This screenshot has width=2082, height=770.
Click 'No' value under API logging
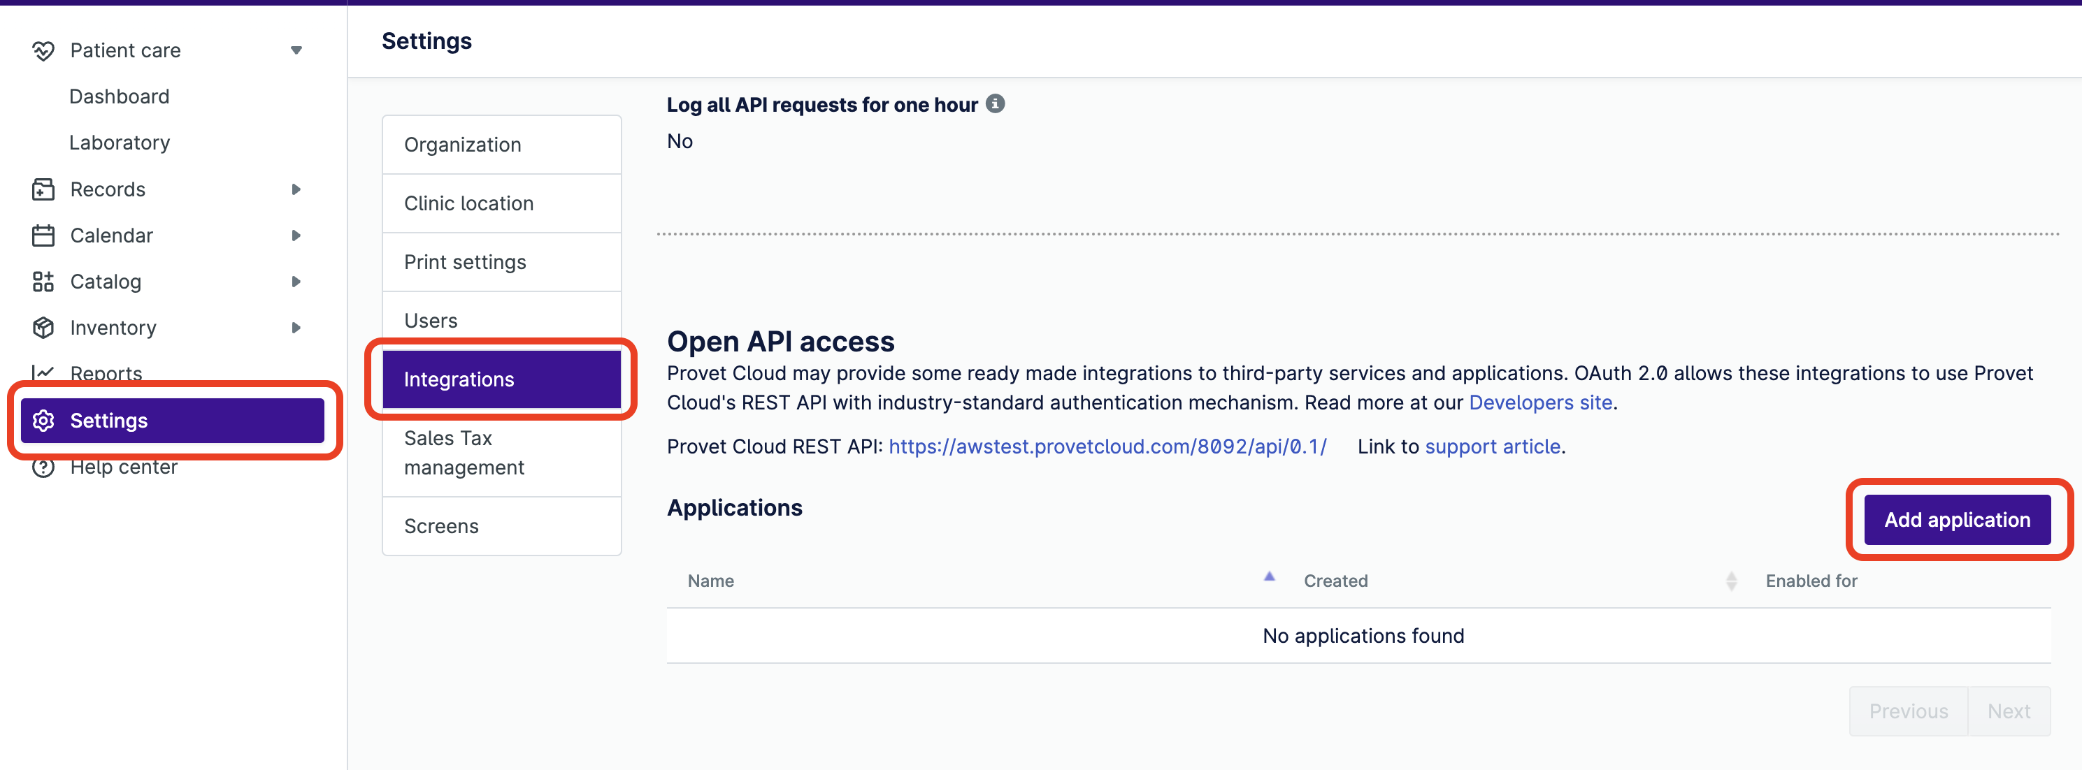pos(680,141)
